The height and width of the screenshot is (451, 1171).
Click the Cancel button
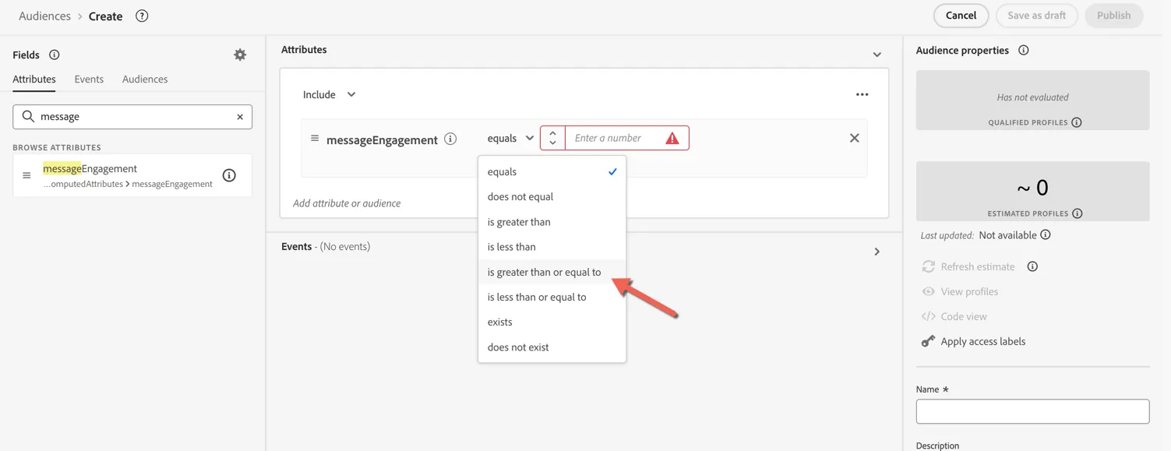click(961, 16)
